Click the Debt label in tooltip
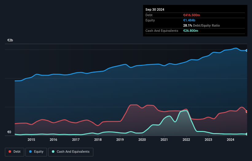 [x=149, y=15]
